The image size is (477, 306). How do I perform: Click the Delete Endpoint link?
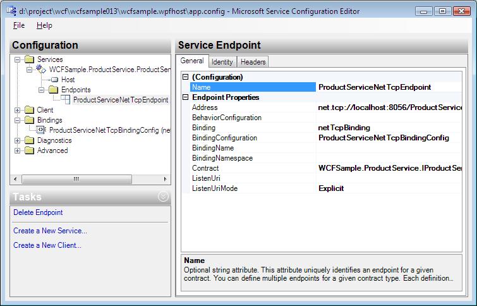click(38, 212)
